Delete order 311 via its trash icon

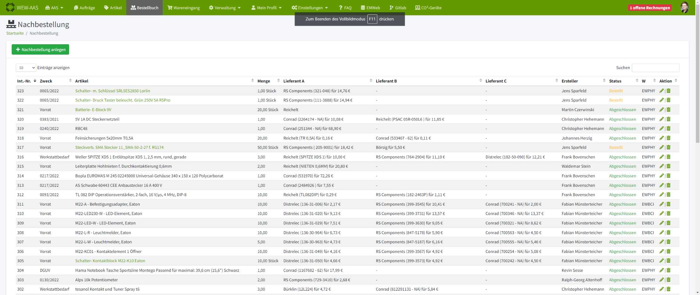click(669, 204)
